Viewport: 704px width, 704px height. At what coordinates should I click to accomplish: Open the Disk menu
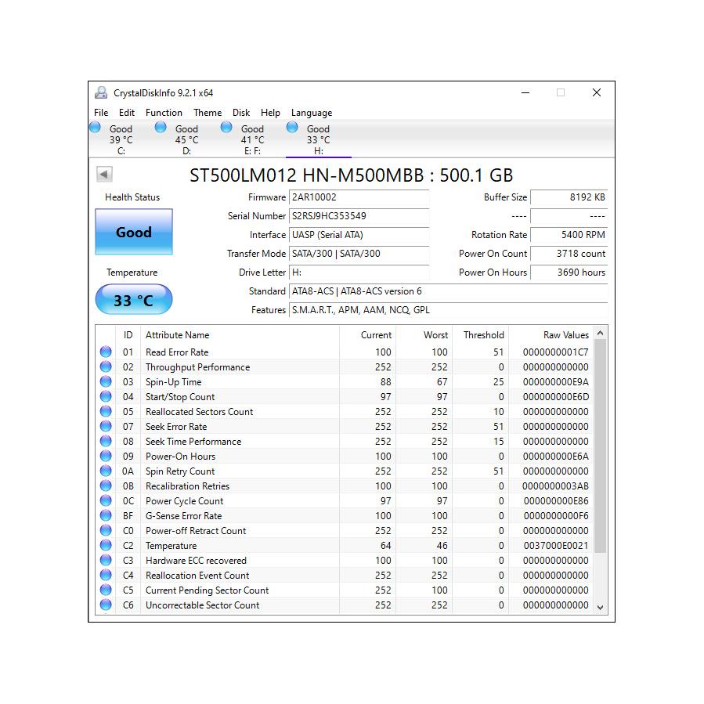tap(241, 113)
